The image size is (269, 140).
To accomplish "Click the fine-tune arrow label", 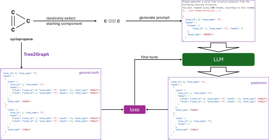I will pyautogui.click(x=150, y=57).
